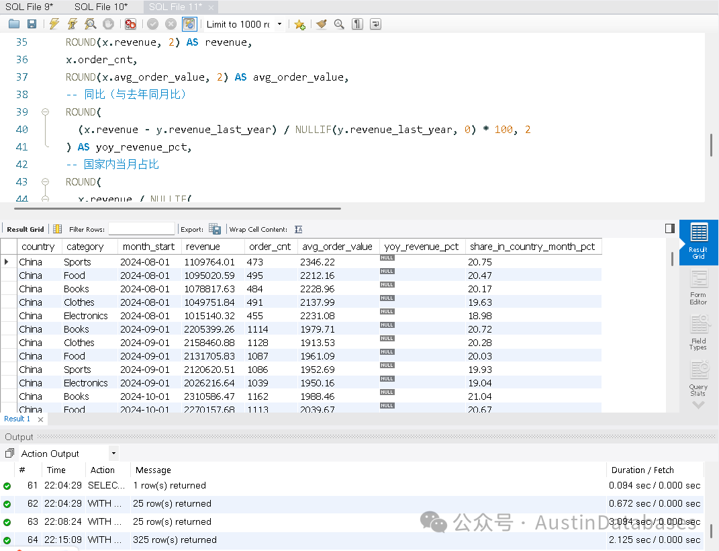Save the script with the floppy disk icon
Image resolution: width=719 pixels, height=551 pixels.
[32, 24]
